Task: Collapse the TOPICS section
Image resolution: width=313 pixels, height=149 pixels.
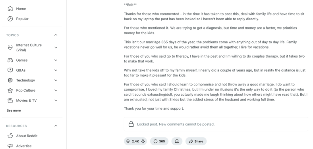Action: point(56,35)
